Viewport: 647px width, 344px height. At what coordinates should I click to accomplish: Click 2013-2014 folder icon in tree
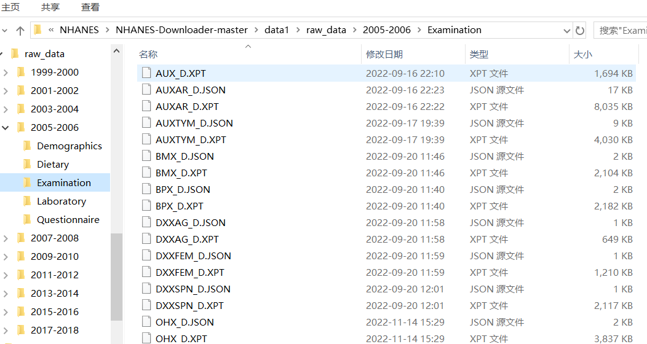(21, 293)
